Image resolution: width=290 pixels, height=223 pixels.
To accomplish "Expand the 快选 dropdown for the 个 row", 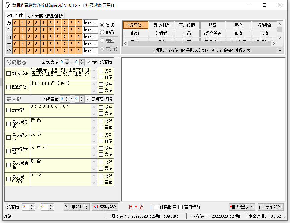I will tap(90, 51).
